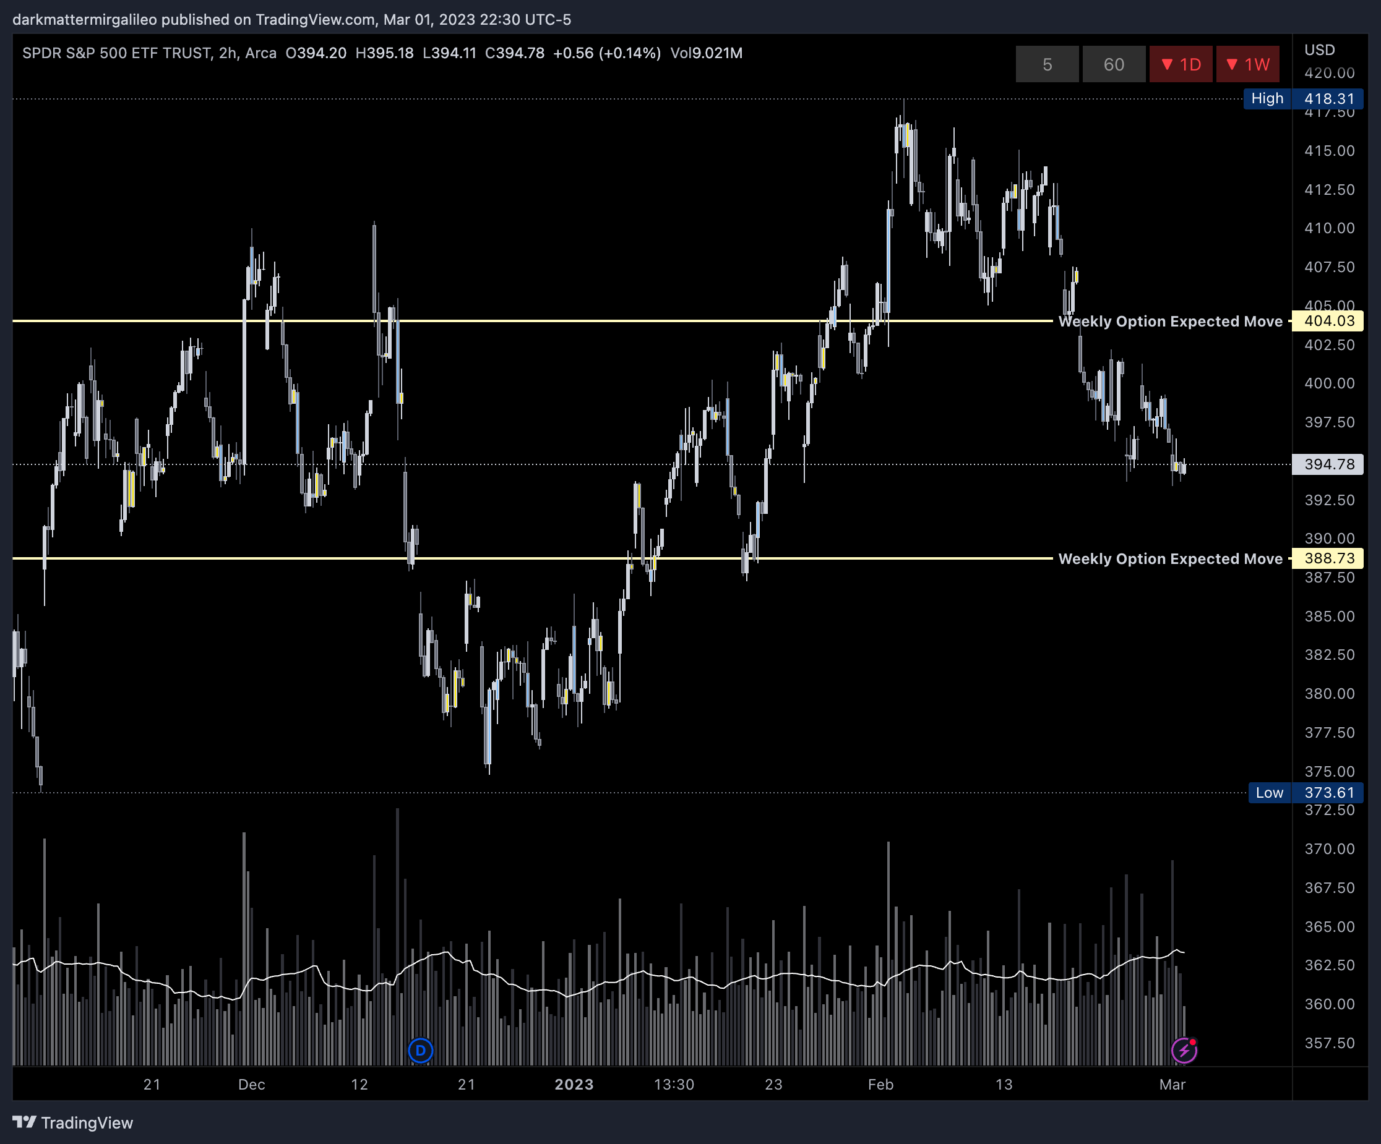Image resolution: width=1381 pixels, height=1144 pixels.
Task: Click the Vol 9.021M volume readout
Action: pos(705,53)
